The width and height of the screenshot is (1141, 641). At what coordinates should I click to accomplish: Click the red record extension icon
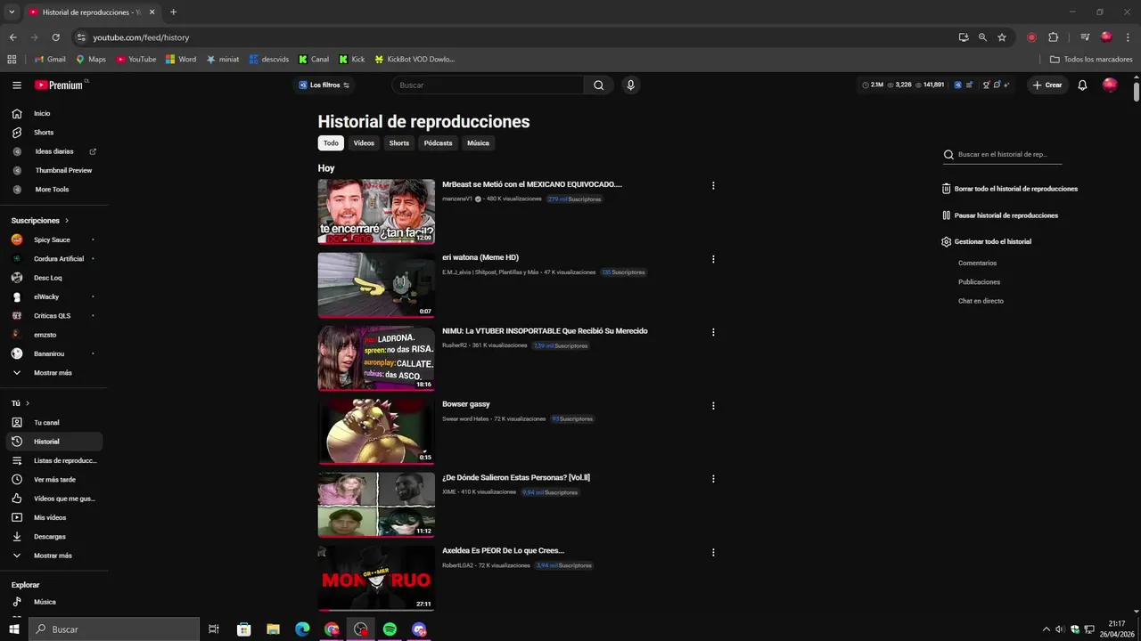click(x=1031, y=37)
